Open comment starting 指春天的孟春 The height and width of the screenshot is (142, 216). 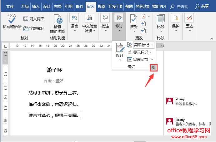coord(193,124)
